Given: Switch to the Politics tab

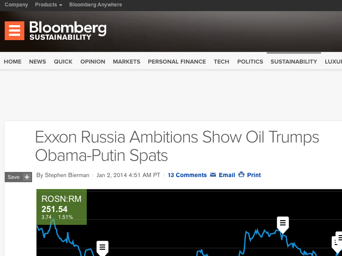Looking at the screenshot, I should pyautogui.click(x=250, y=61).
